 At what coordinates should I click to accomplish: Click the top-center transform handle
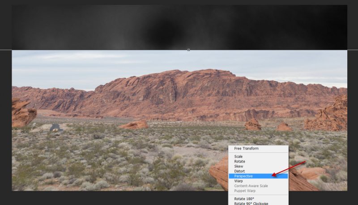pyautogui.click(x=188, y=50)
